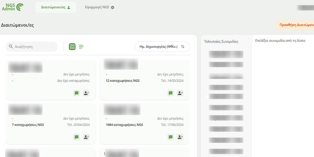Image resolution: width=314 pixels, height=157 pixels.
Task: Open chat for the 1084 καταχωρήσεις NGS card
Action: pyautogui.click(x=171, y=137)
